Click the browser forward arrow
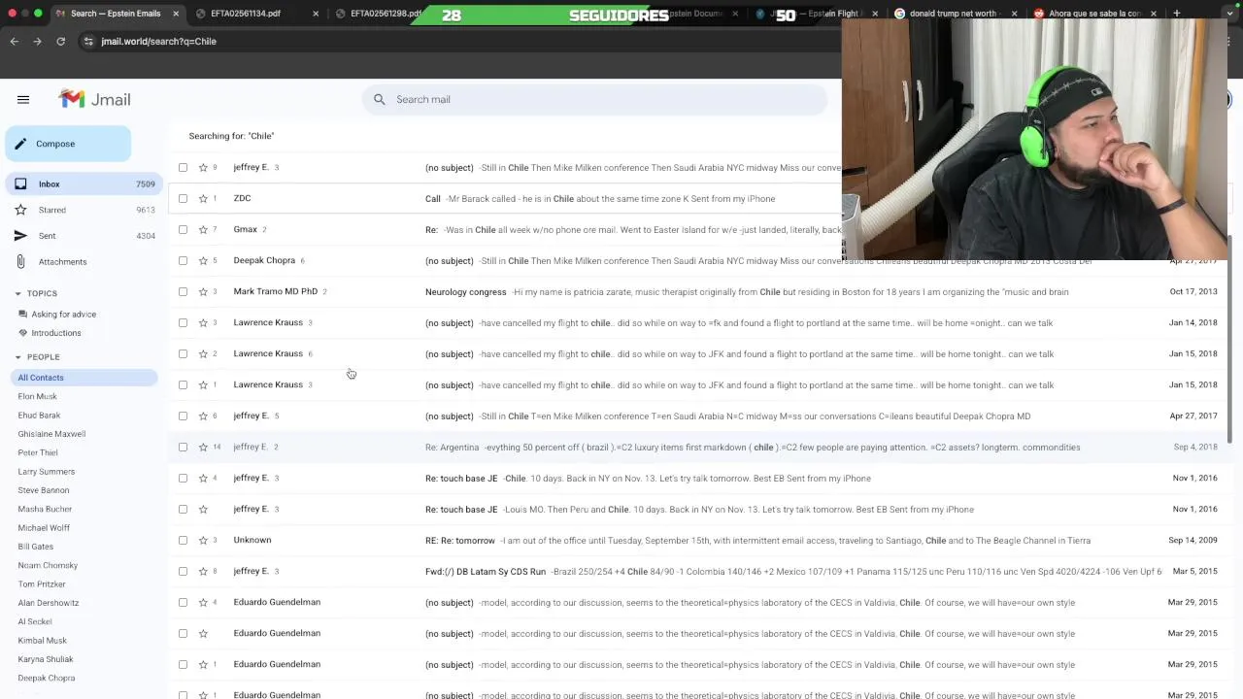Image resolution: width=1243 pixels, height=699 pixels. (x=37, y=41)
